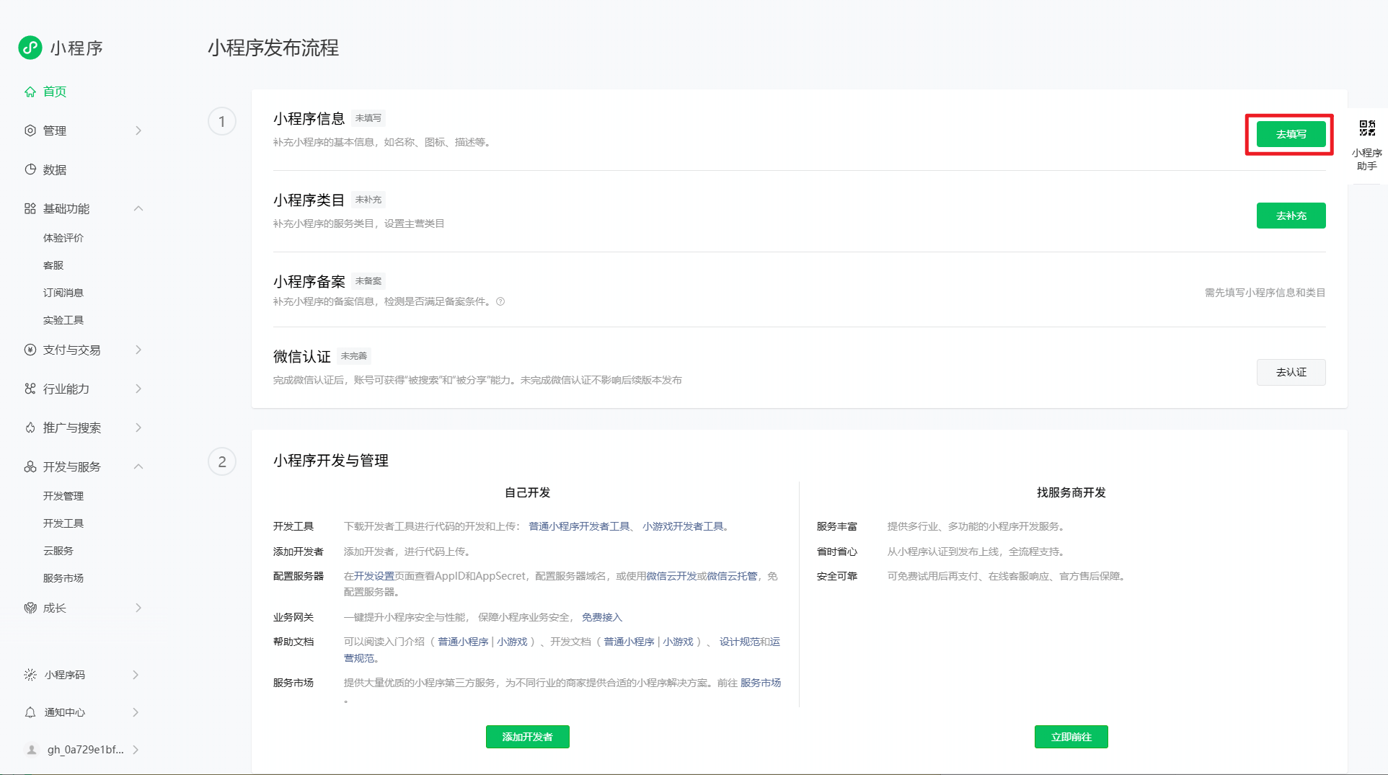Image resolution: width=1388 pixels, height=775 pixels.
Task: Click the account avatar icon
Action: (32, 750)
